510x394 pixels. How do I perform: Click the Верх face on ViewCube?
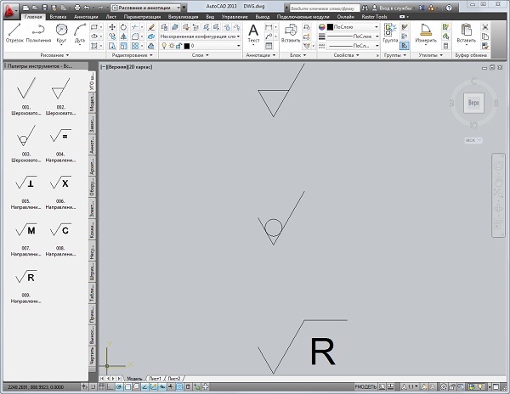473,102
